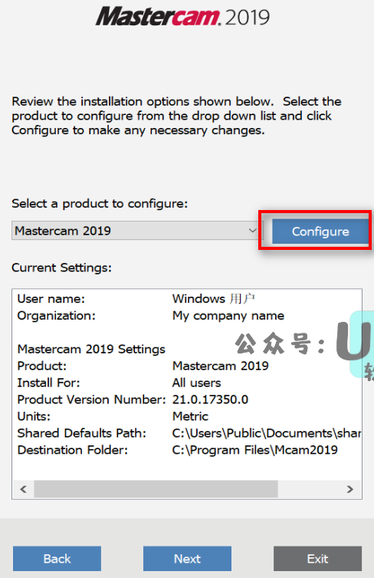
Task: Click the Mastercam 2019 Settings heading
Action: point(91,349)
